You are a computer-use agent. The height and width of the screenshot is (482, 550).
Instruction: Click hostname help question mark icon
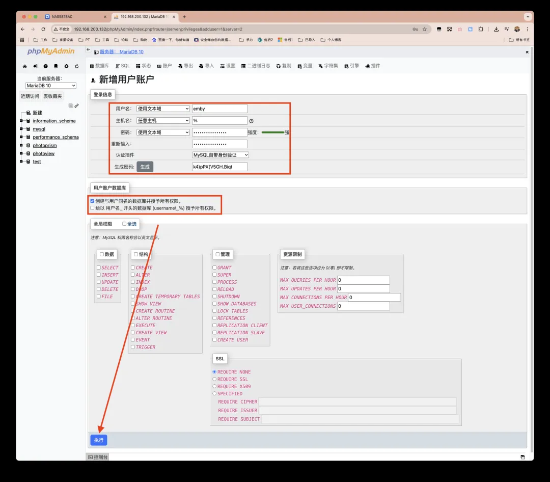251,121
